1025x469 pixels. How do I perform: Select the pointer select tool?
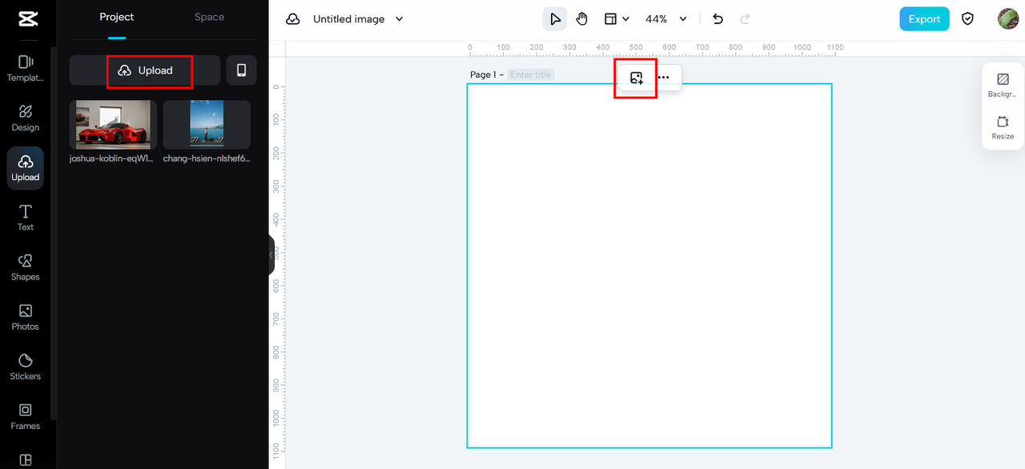pyautogui.click(x=555, y=19)
